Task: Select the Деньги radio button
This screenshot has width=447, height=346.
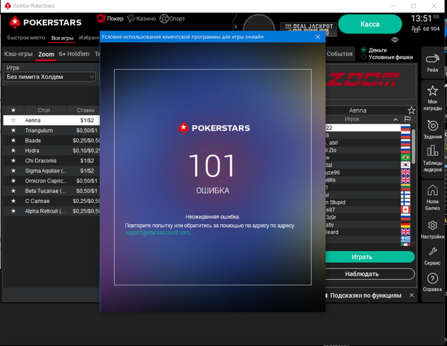Action: click(363, 50)
